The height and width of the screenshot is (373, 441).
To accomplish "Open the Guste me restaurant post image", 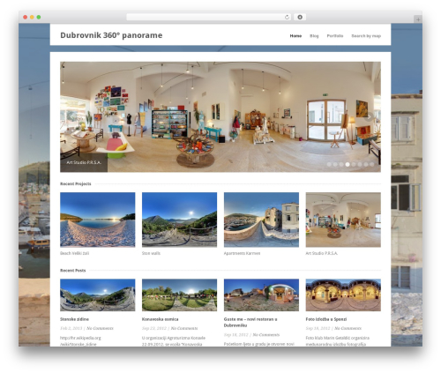I will click(261, 295).
